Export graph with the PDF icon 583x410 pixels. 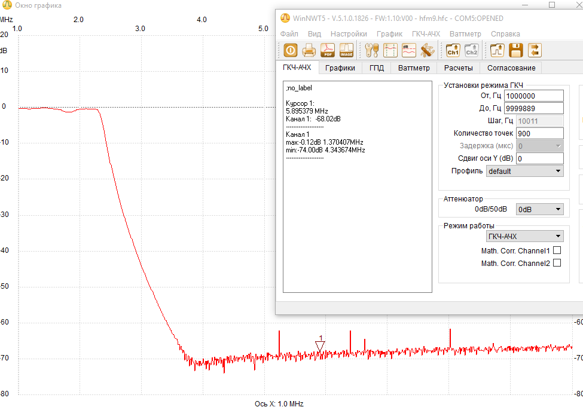tap(328, 50)
